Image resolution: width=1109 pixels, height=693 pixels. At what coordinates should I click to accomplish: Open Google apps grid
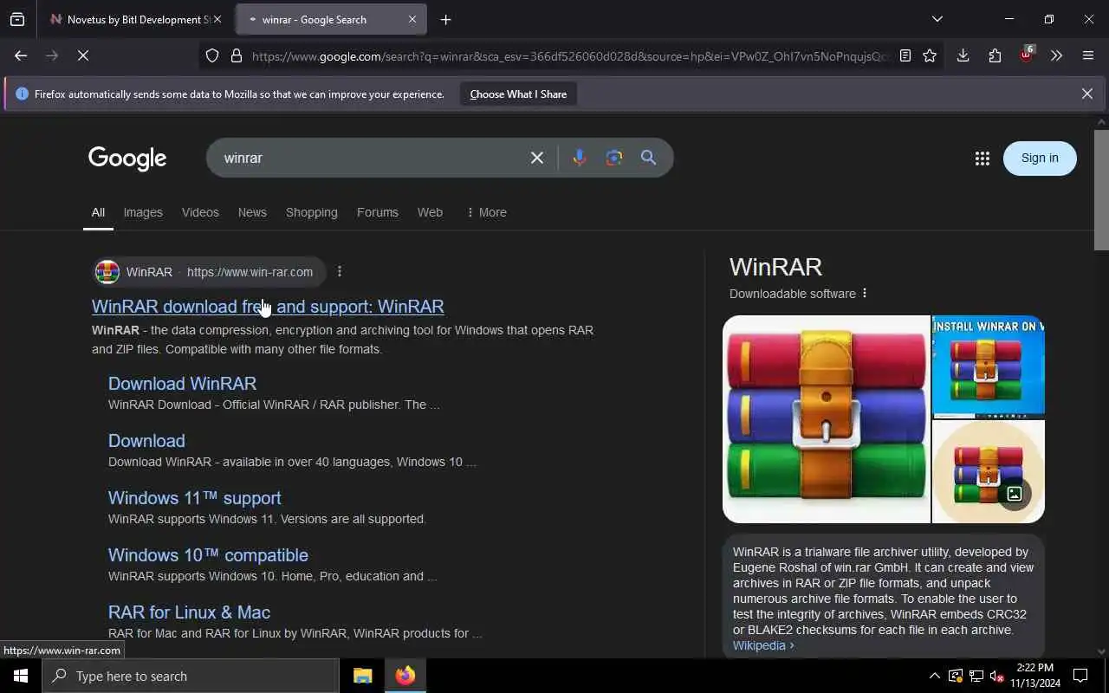(x=982, y=158)
